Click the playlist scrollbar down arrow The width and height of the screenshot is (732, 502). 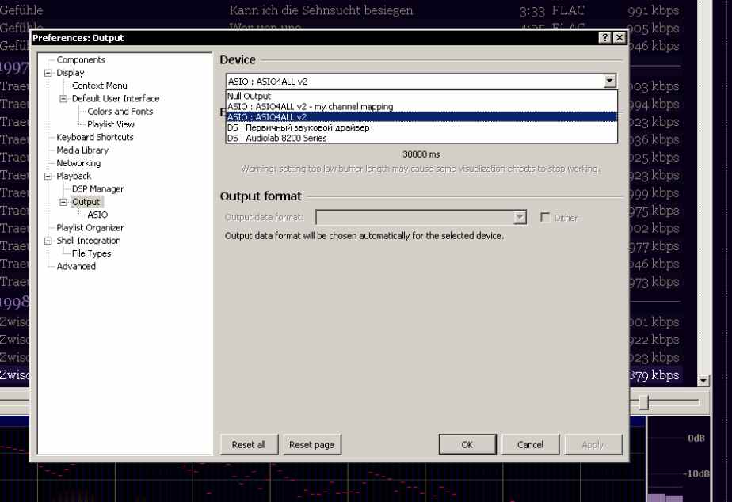click(702, 381)
